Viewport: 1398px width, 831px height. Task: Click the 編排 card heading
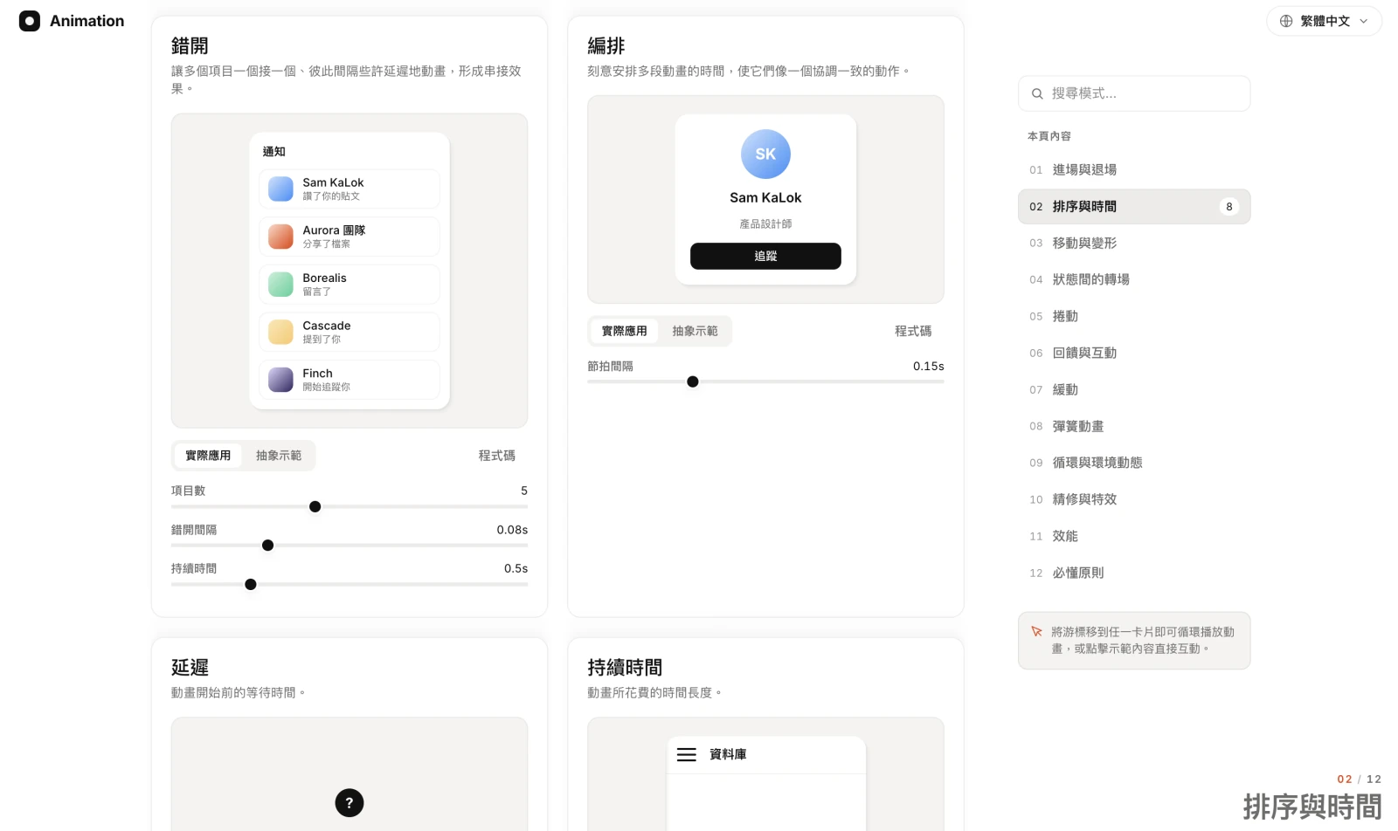tap(606, 46)
